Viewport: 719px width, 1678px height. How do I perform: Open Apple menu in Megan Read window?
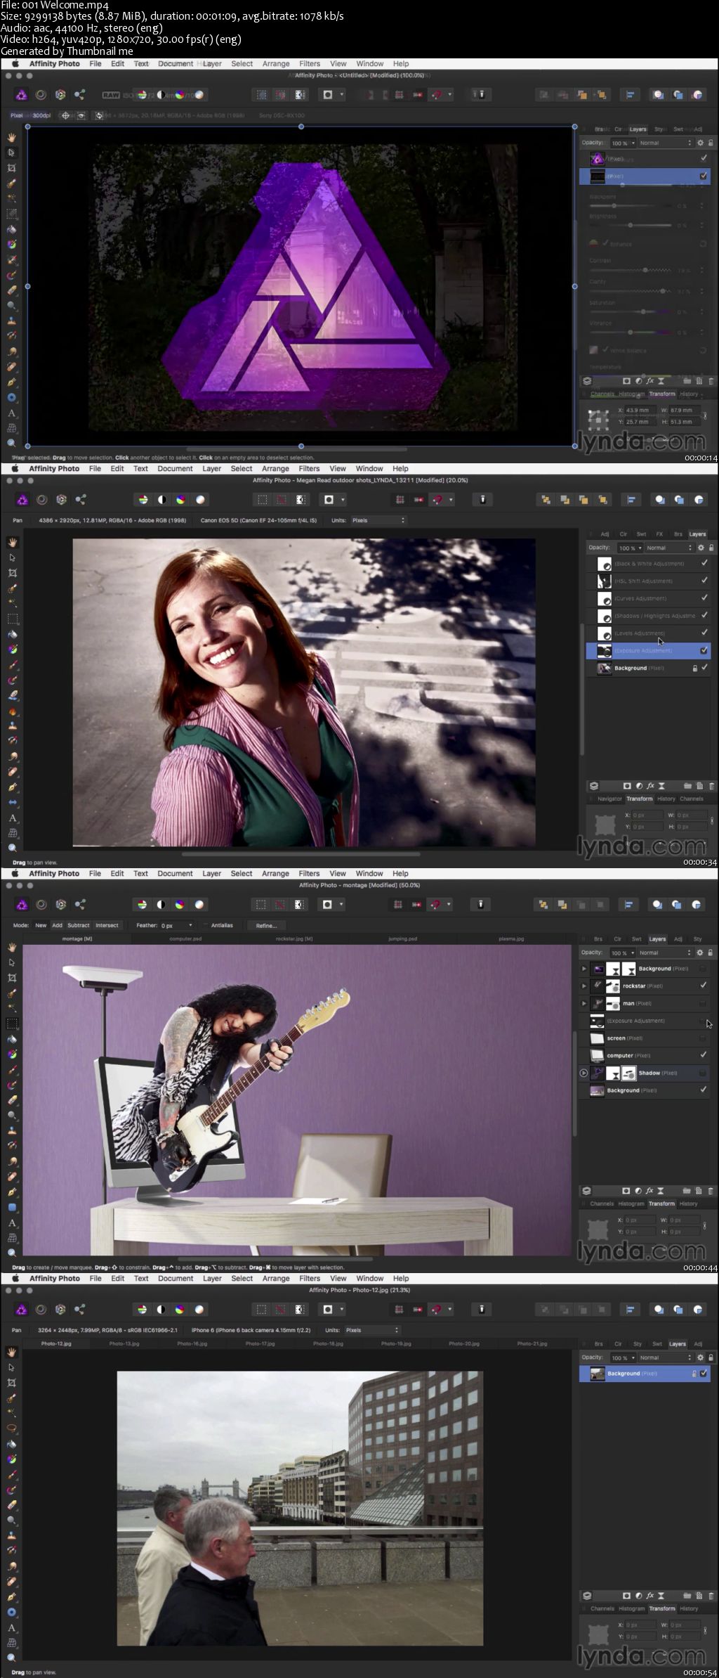tap(14, 469)
